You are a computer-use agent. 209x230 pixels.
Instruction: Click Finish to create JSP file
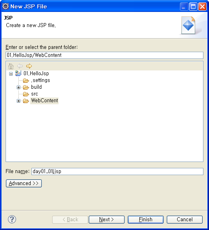(146, 220)
